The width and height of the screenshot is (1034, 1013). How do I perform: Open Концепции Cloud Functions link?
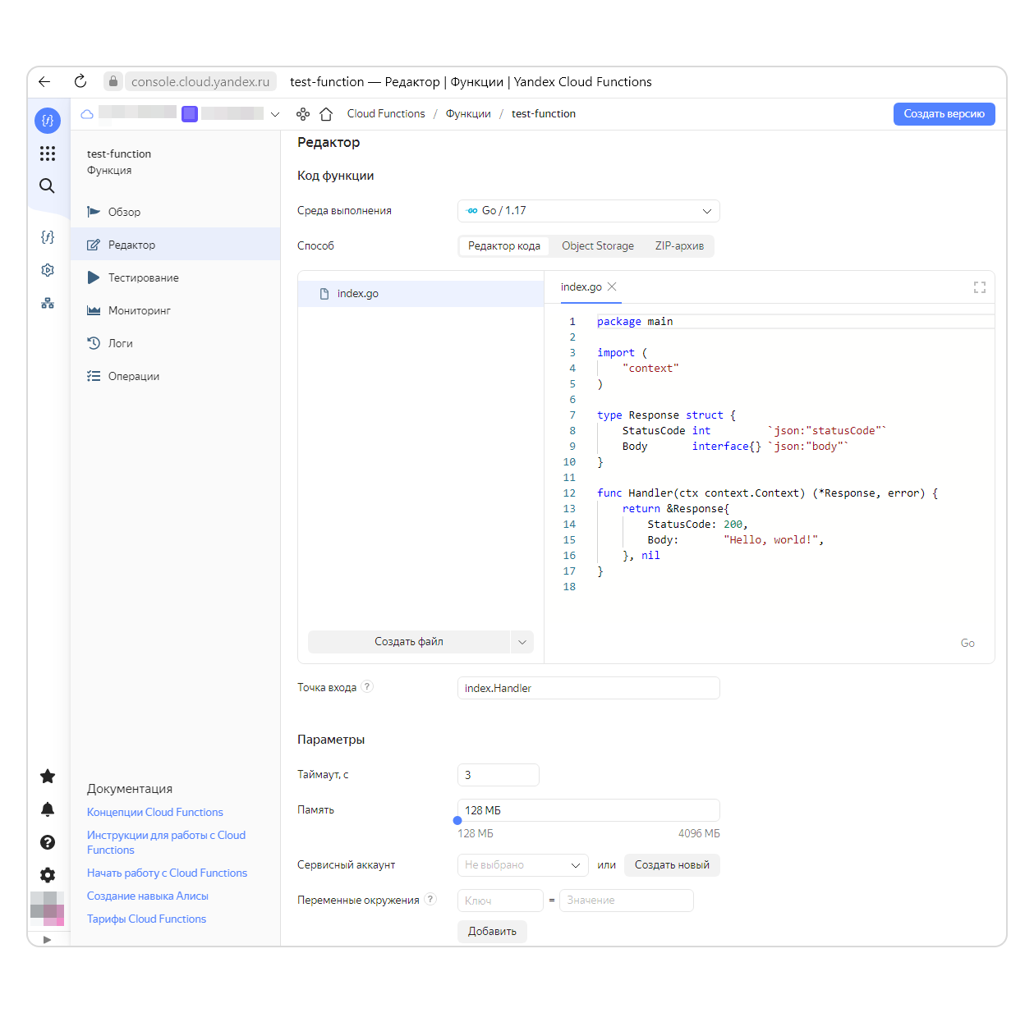click(x=155, y=812)
